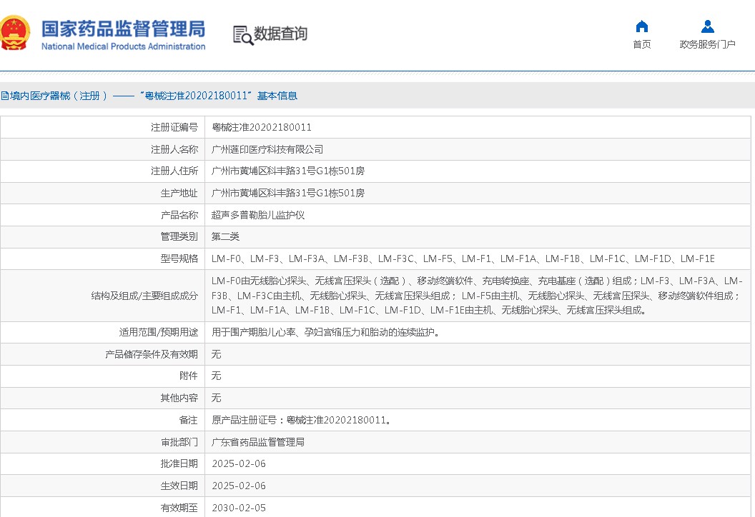Screen dimensions: 755x517
Task: Click the government service portal person icon
Action: 707,26
